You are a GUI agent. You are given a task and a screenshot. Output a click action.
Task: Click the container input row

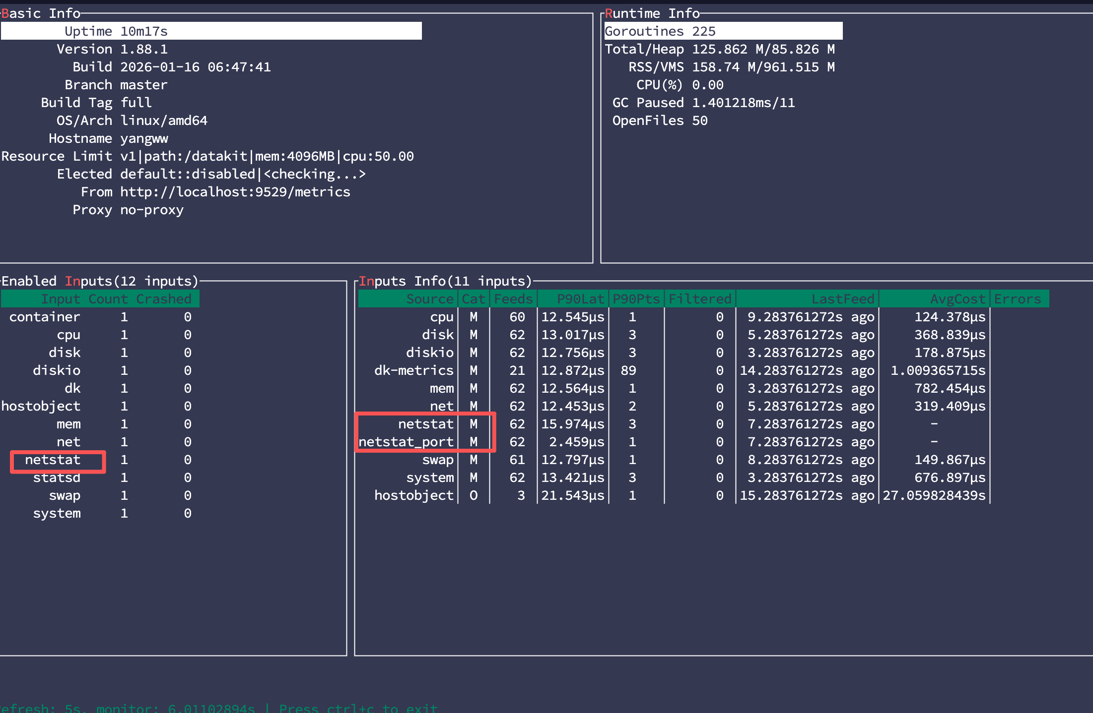pos(45,317)
